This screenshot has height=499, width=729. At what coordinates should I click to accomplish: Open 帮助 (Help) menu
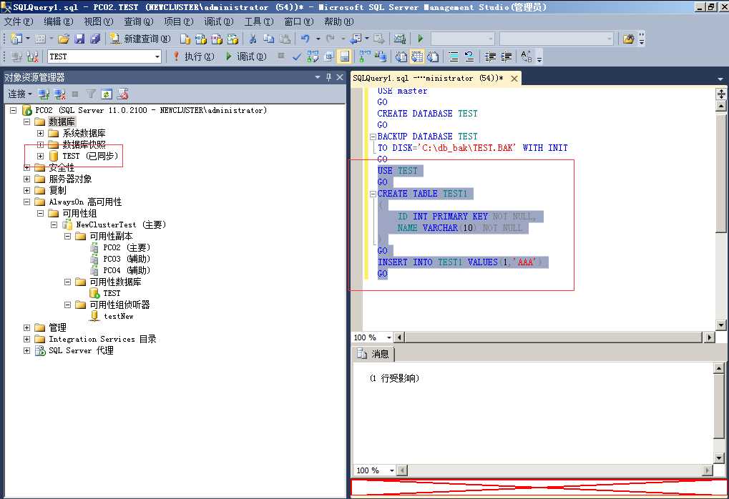point(339,22)
